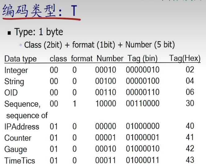Select the "OID" data type row label

click(11, 92)
